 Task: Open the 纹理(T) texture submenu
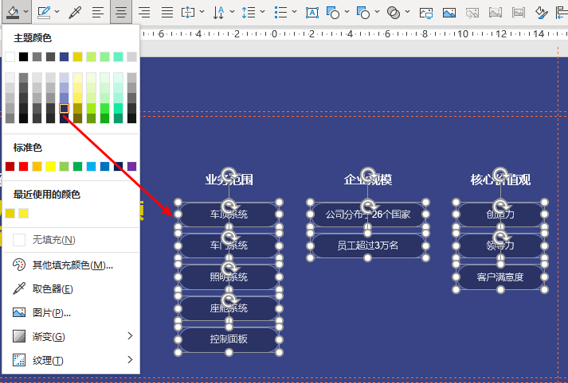click(x=71, y=360)
